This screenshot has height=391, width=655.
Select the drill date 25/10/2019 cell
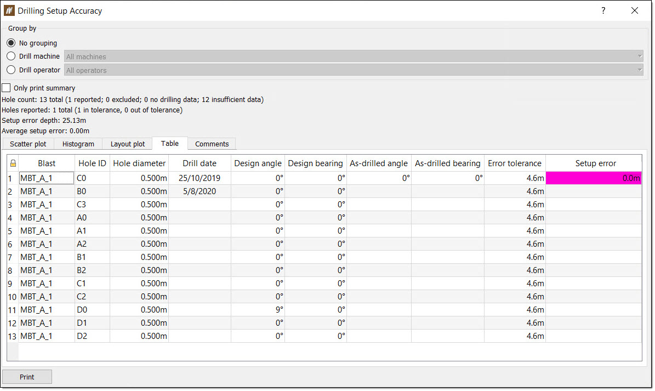200,178
